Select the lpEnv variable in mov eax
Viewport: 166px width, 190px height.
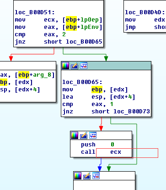coord(89,27)
